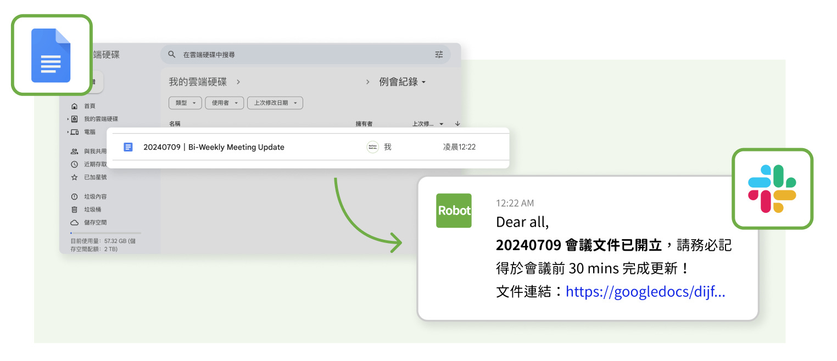Screen dimensions: 837x361
Task: Expand 我的雲端硬碟 sidebar arrow
Action: [68, 119]
